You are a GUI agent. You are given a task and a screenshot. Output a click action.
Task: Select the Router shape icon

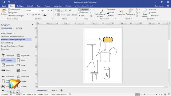[x=18, y=65]
